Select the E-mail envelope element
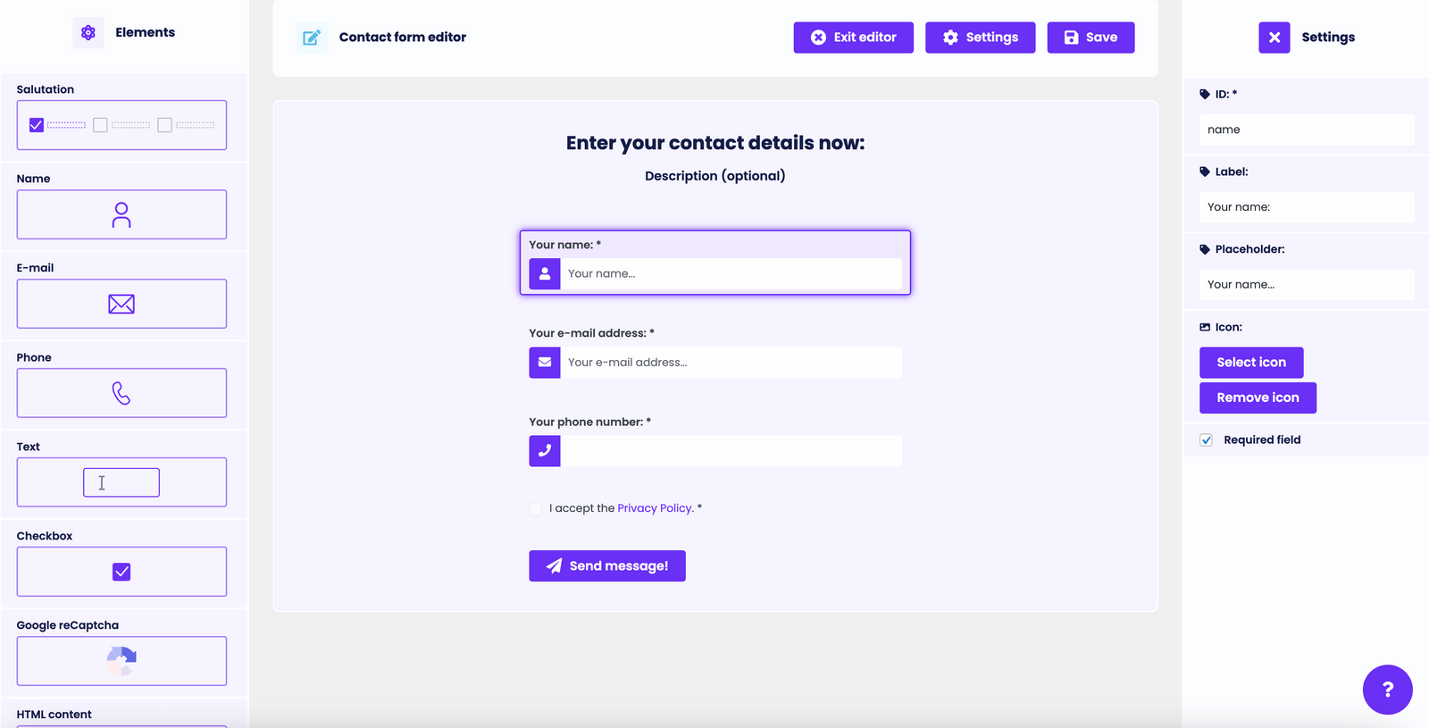Image resolution: width=1429 pixels, height=728 pixels. tap(121, 304)
